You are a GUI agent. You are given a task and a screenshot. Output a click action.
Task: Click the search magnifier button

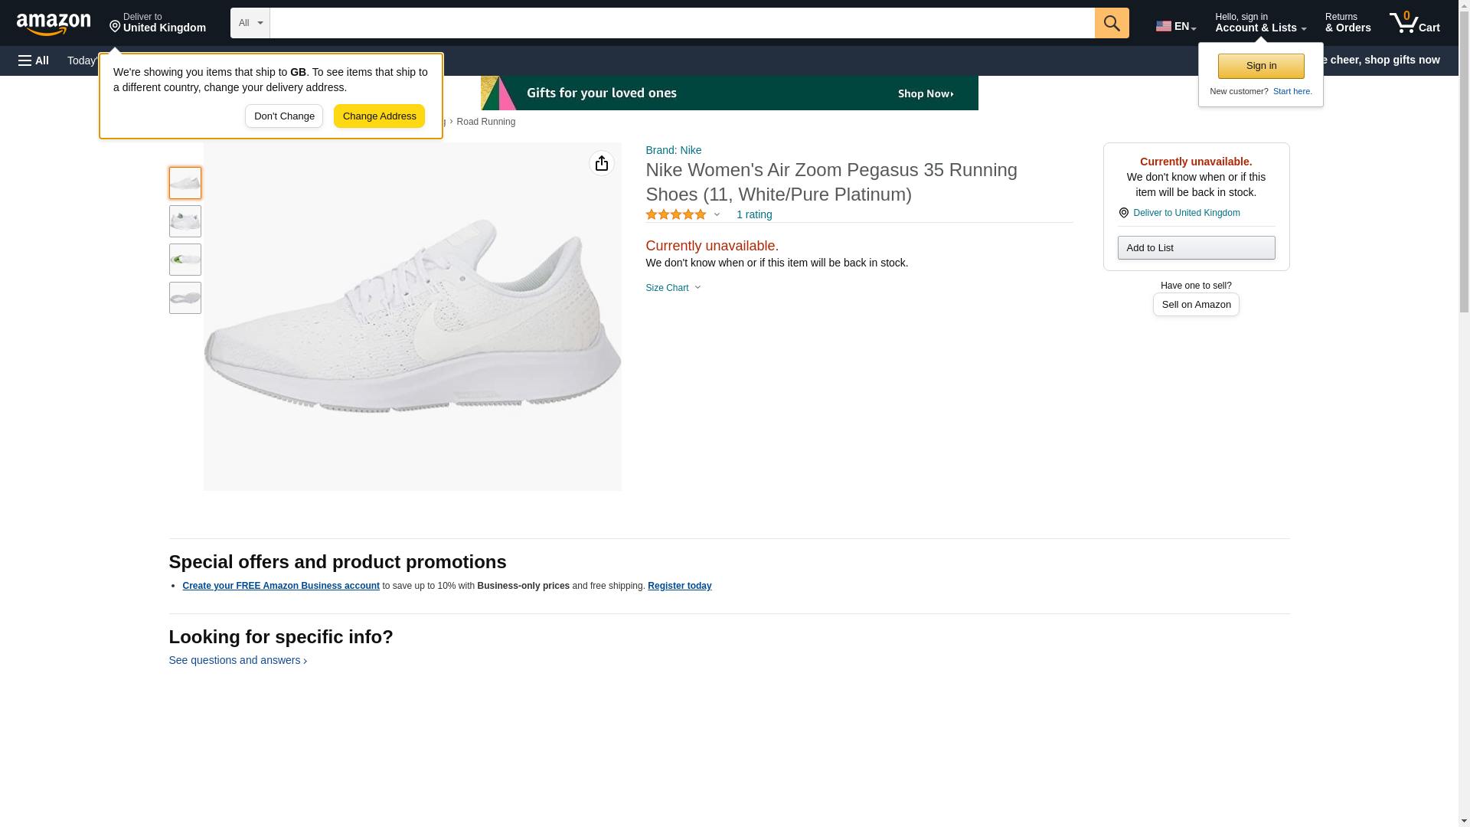point(1111,23)
